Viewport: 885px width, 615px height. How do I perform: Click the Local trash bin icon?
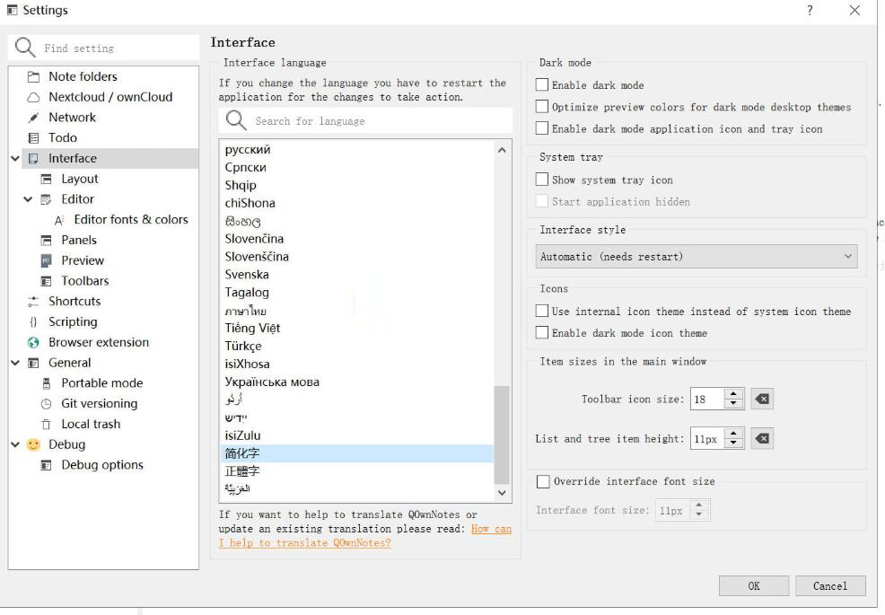pos(47,425)
